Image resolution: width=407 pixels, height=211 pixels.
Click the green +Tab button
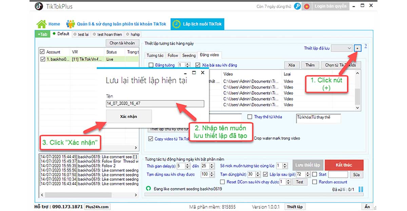click(x=42, y=34)
